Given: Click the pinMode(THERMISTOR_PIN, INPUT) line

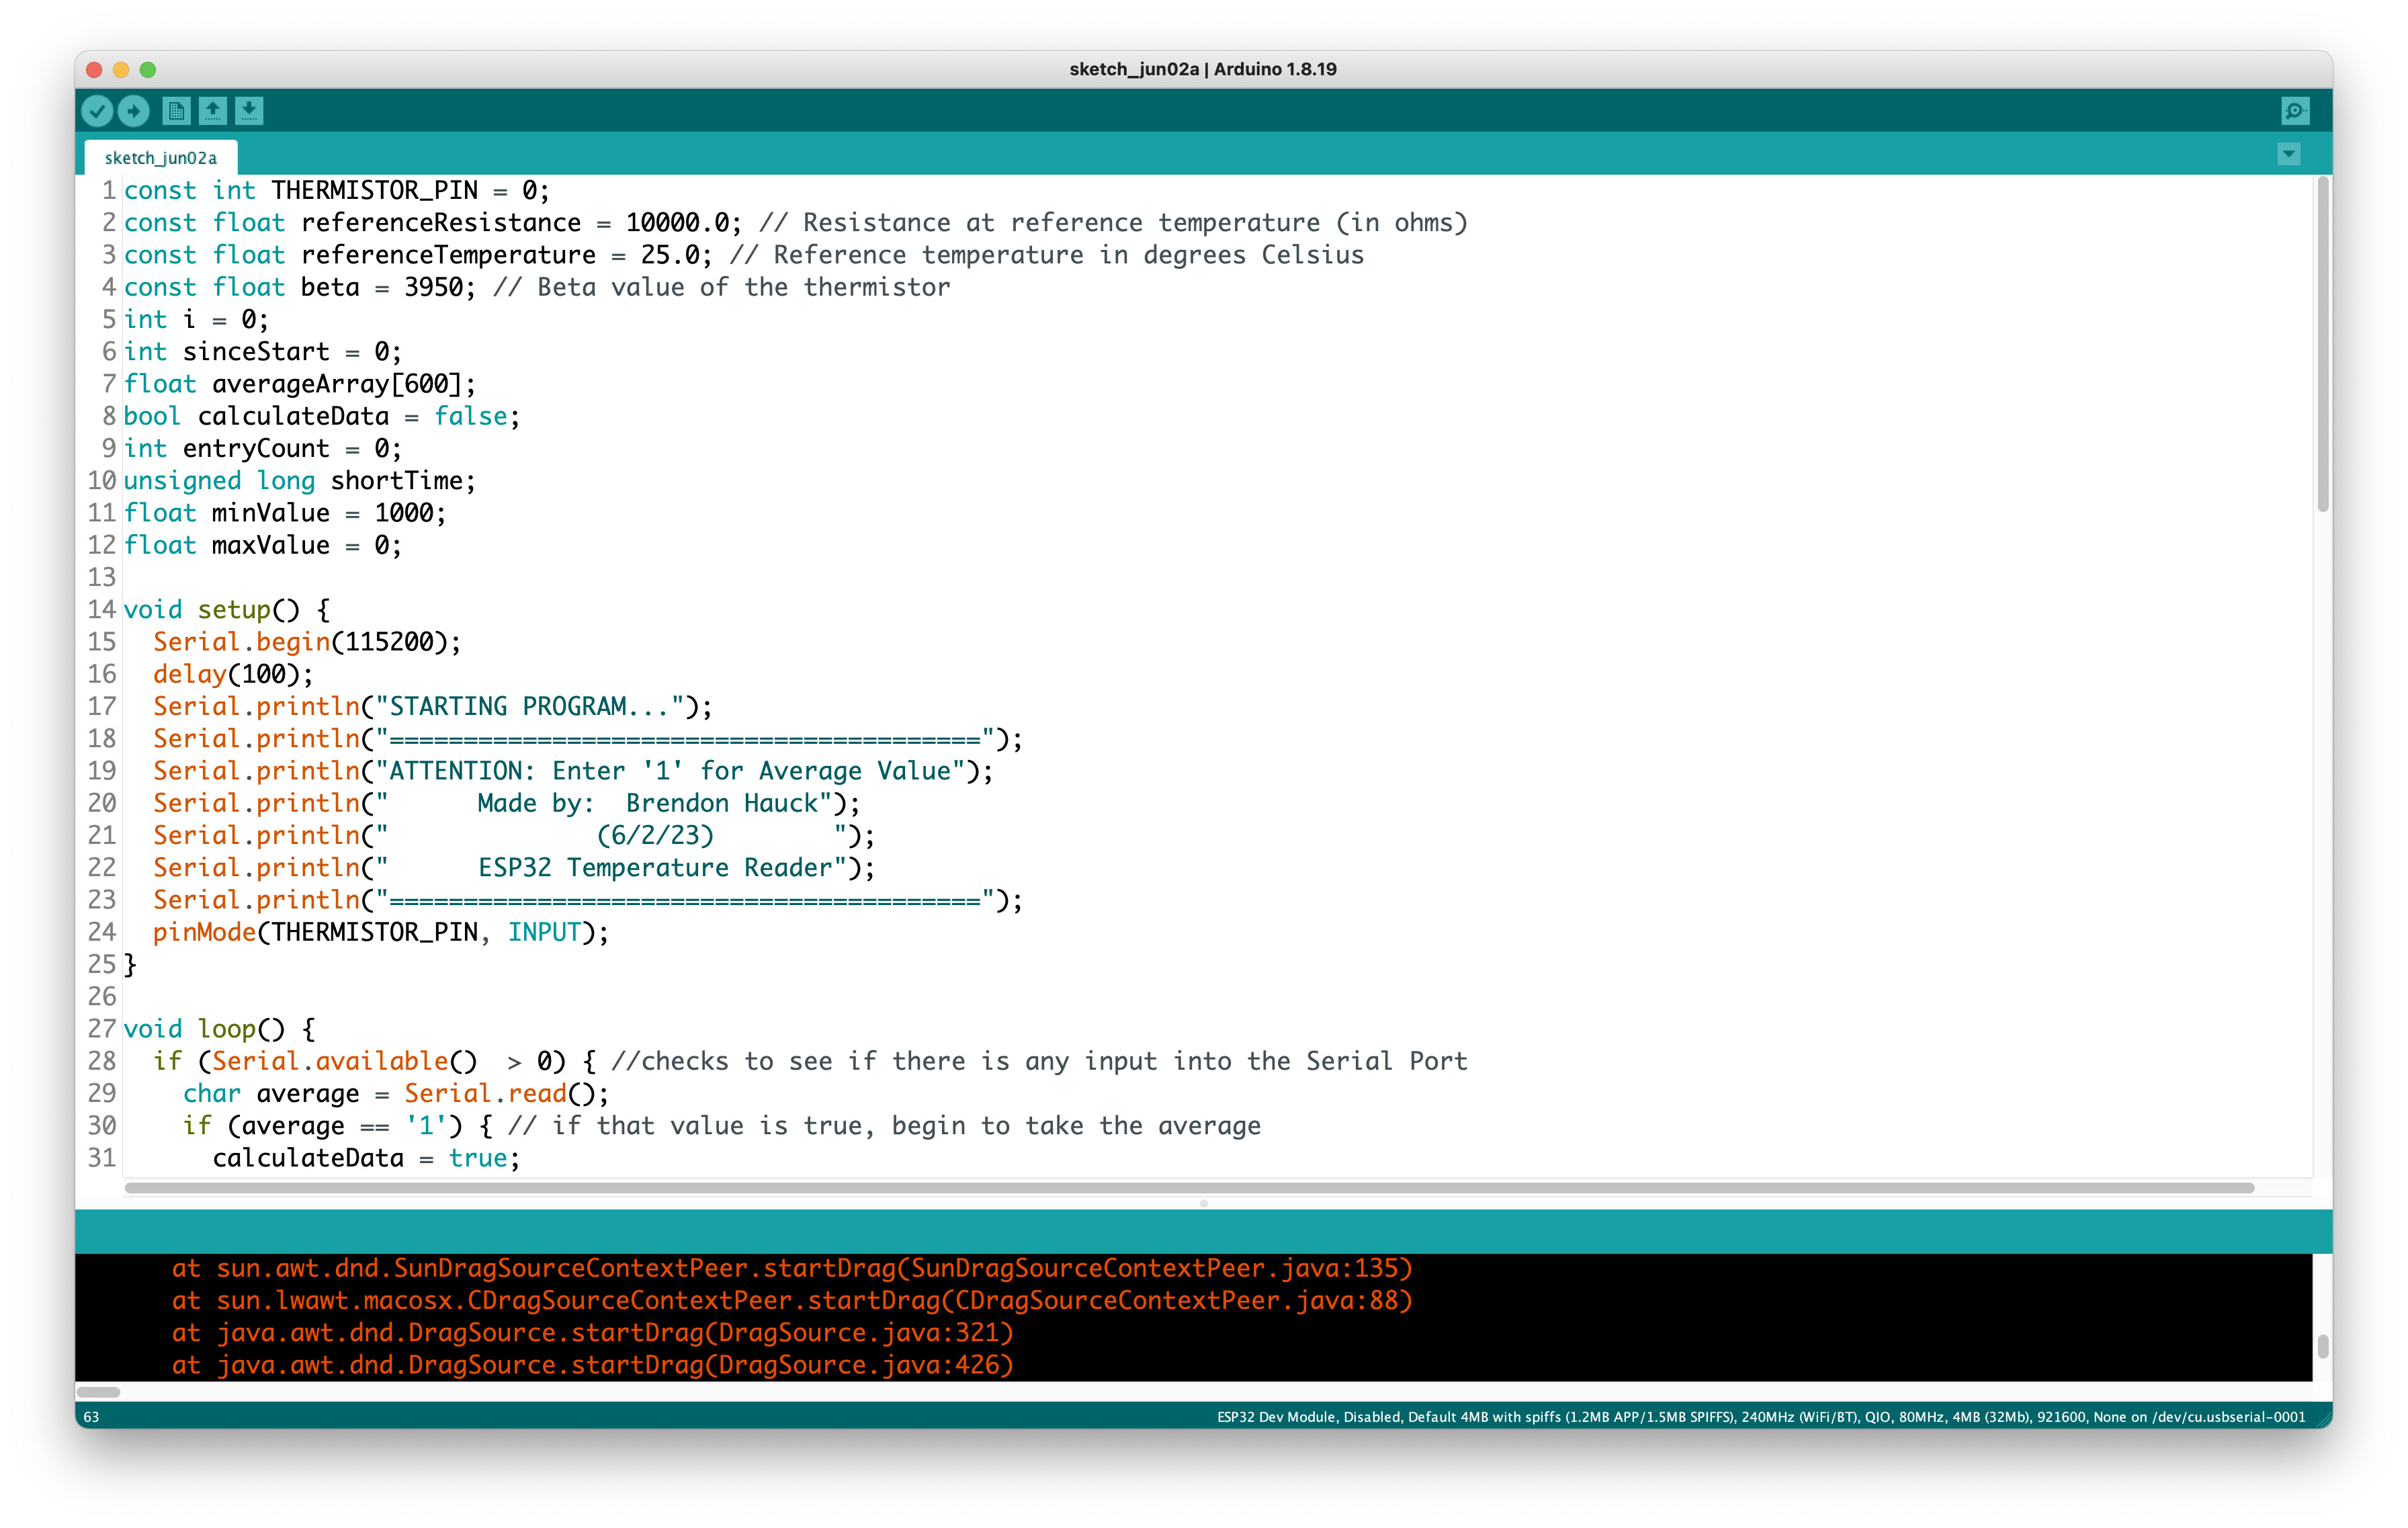Looking at the screenshot, I should tap(380, 932).
